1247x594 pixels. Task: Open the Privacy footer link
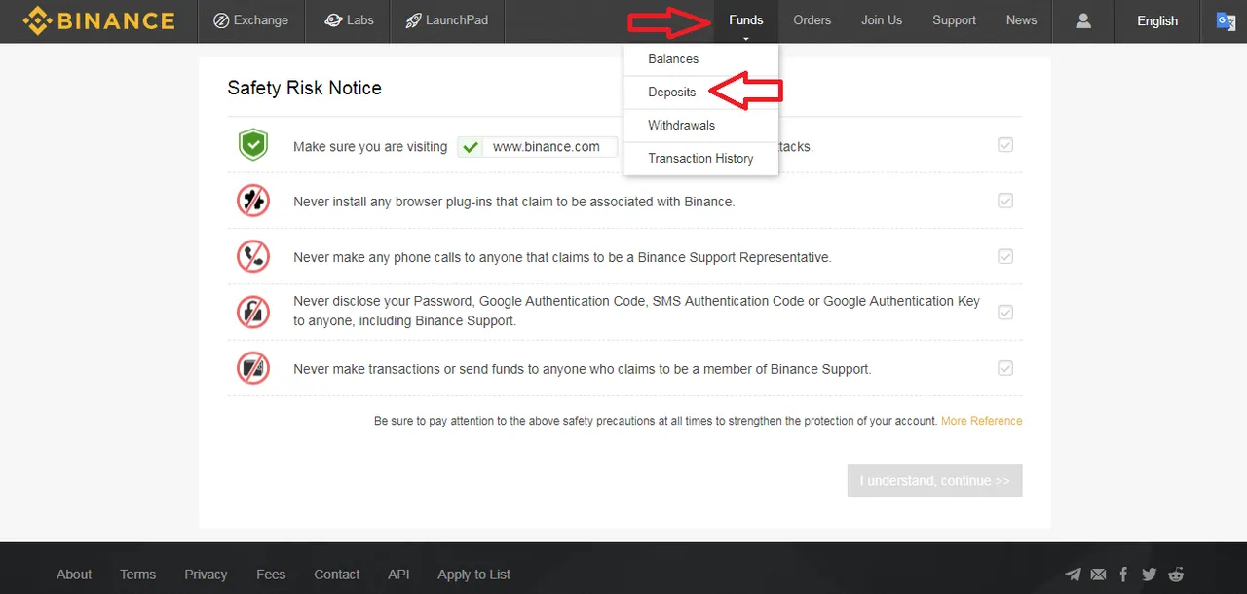pyautogui.click(x=206, y=575)
